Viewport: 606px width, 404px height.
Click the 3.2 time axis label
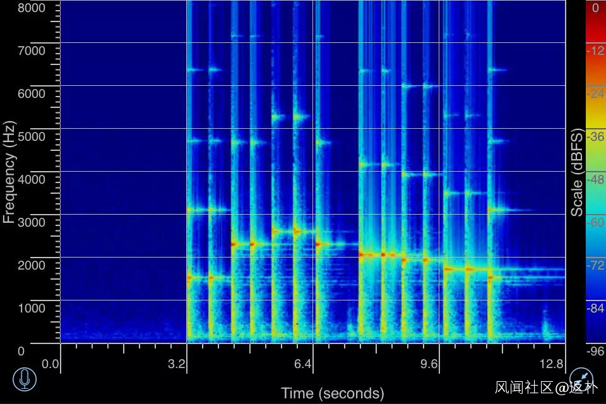[x=177, y=364]
